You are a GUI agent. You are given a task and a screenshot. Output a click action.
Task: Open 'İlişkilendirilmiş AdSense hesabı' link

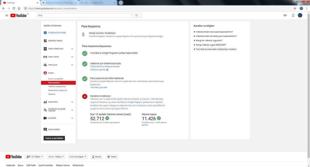[105, 66]
